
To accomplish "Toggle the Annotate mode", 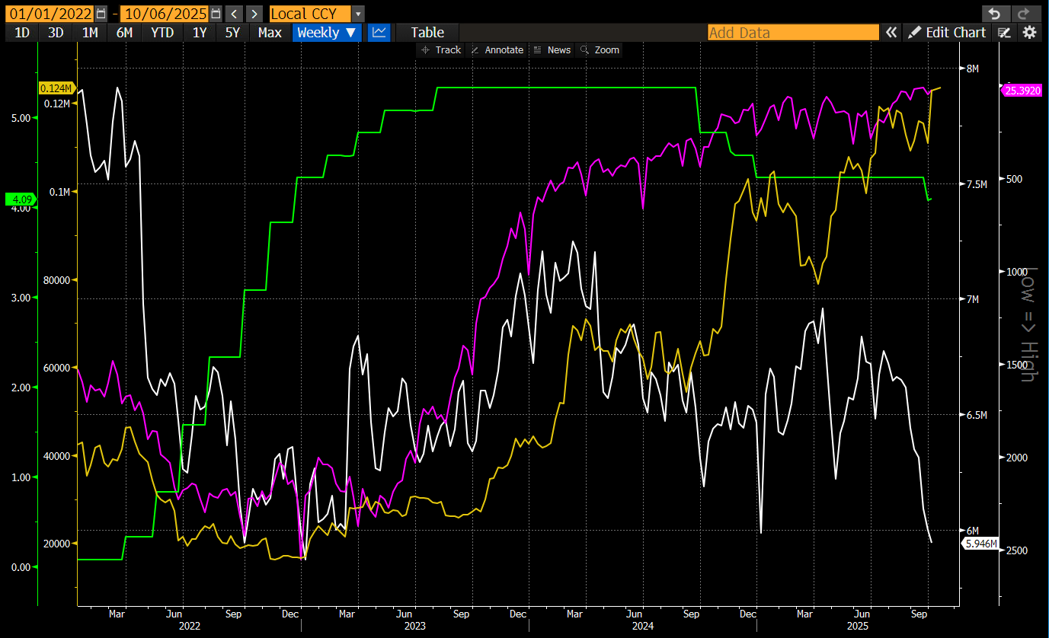I will pyautogui.click(x=497, y=49).
